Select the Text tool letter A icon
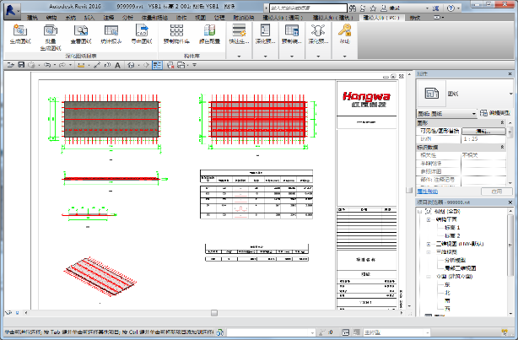 point(117,65)
